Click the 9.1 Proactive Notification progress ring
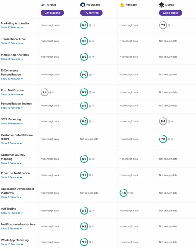The width and height of the screenshot is (196, 251). (x=84, y=175)
